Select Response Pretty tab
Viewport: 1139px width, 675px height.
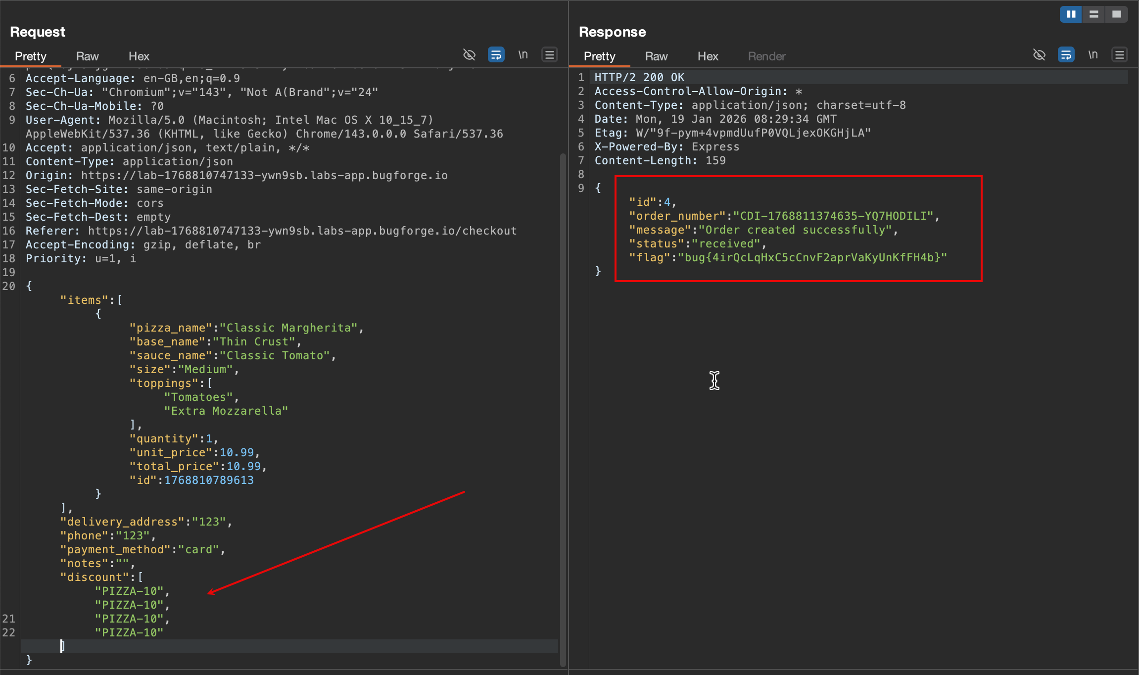click(599, 56)
